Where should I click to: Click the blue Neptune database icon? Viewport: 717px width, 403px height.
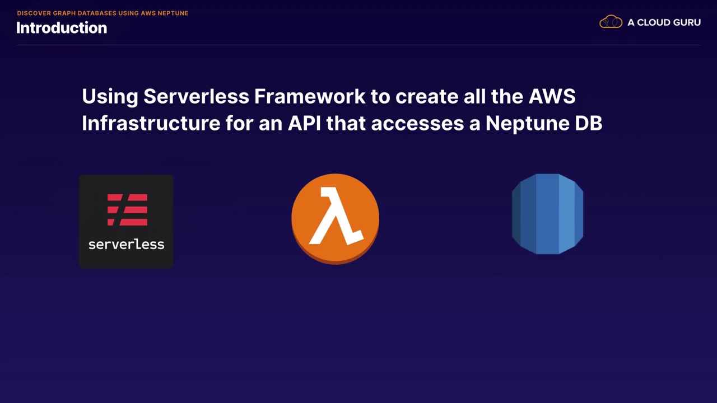pos(547,214)
